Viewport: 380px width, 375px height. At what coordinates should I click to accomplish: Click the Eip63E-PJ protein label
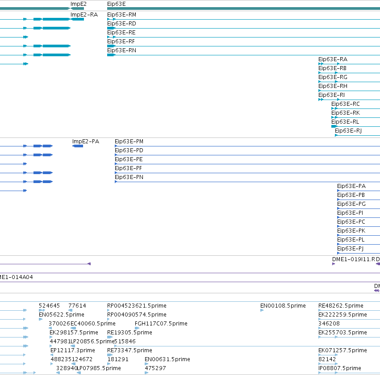[350, 249]
